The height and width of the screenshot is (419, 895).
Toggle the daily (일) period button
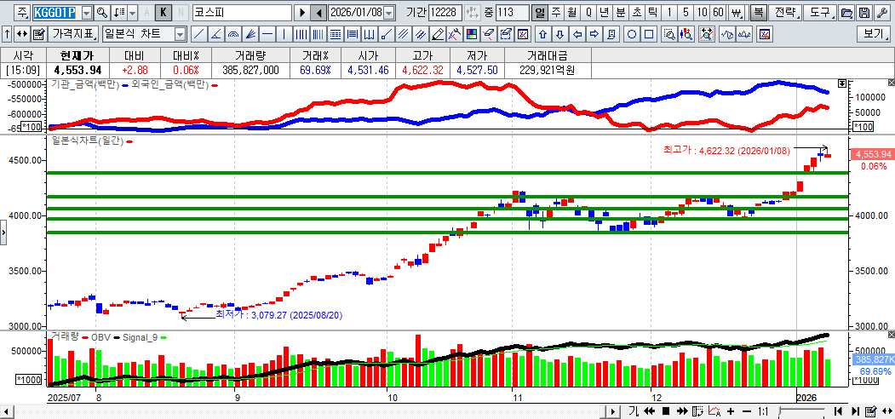(540, 13)
